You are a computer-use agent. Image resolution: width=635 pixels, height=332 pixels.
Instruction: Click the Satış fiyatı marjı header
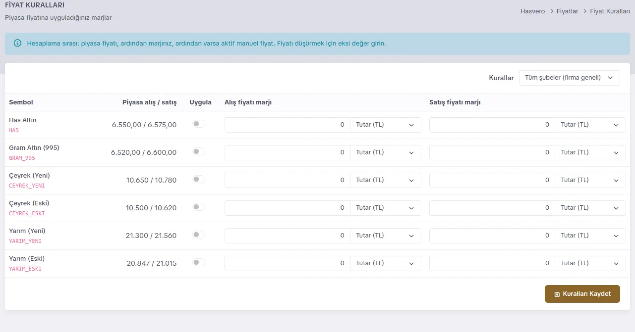[x=455, y=102]
